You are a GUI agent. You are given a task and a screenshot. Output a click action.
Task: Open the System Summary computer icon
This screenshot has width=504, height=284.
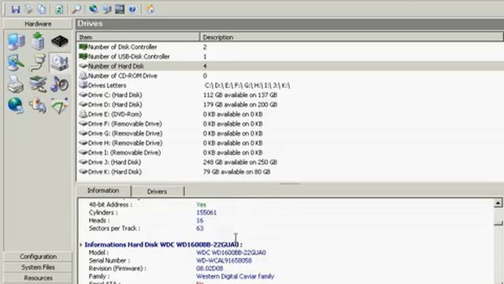tap(16, 42)
